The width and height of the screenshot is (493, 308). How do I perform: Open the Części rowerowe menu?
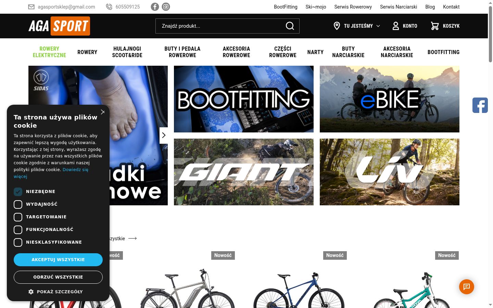[x=283, y=52]
